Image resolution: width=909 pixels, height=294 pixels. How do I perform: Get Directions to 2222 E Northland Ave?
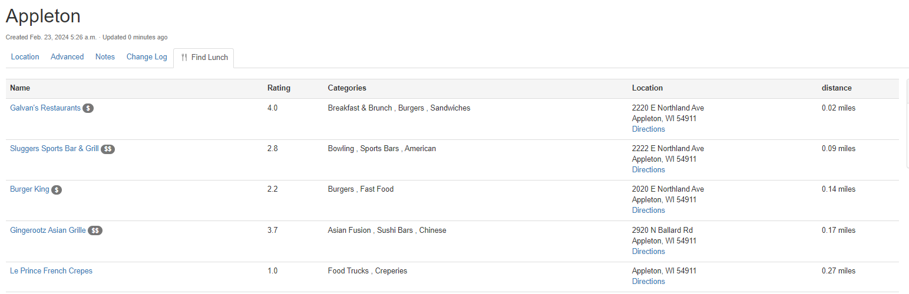pos(649,170)
